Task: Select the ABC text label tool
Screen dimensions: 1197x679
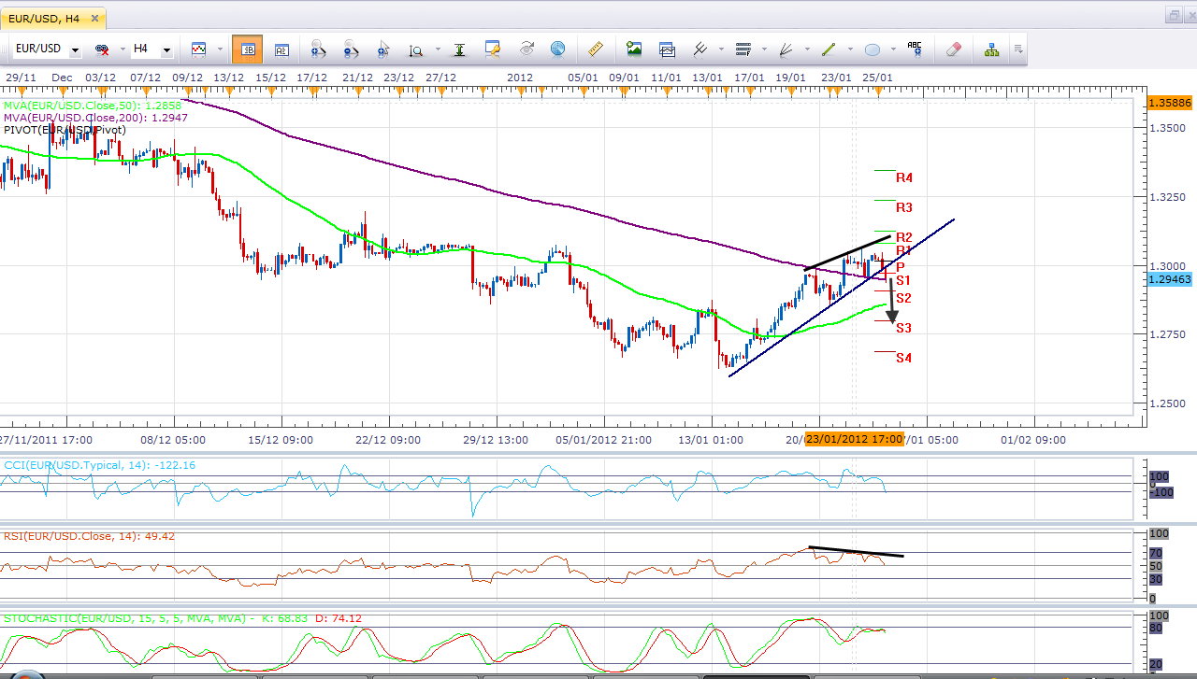Action: point(915,50)
